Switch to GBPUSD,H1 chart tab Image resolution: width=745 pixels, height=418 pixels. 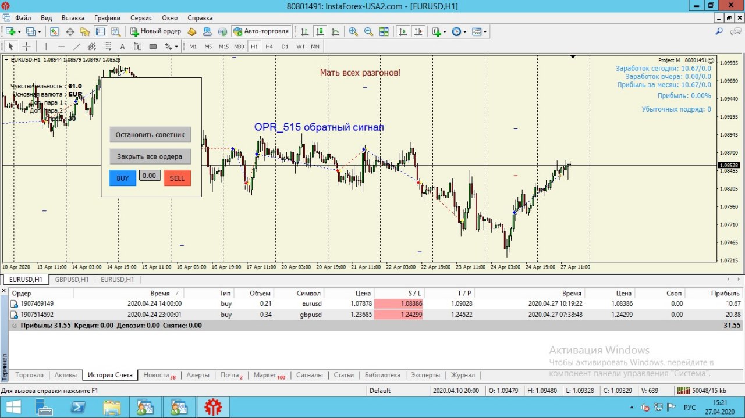point(72,280)
